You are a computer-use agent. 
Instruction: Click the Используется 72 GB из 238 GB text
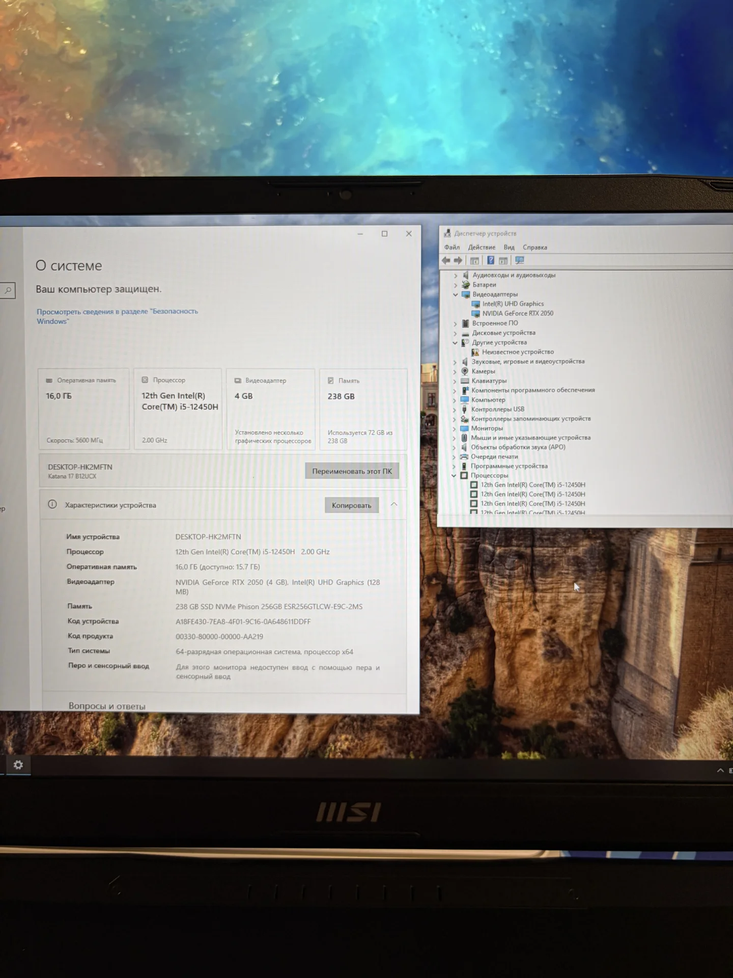point(360,437)
